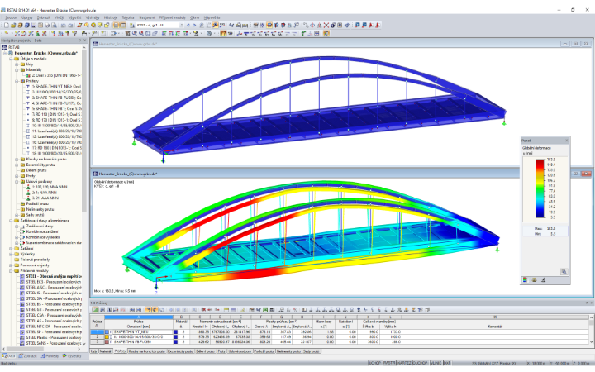Click the color scale tab icon at the Panel bottom
The height and width of the screenshot is (372, 595).
click(526, 280)
